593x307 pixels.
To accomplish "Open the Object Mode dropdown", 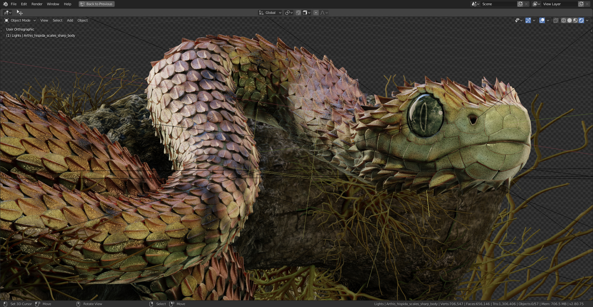I will 20,20.
